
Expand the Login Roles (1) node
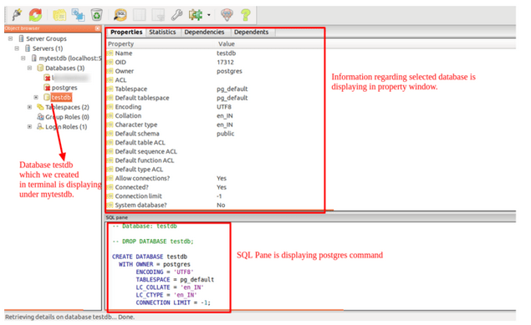(x=29, y=127)
